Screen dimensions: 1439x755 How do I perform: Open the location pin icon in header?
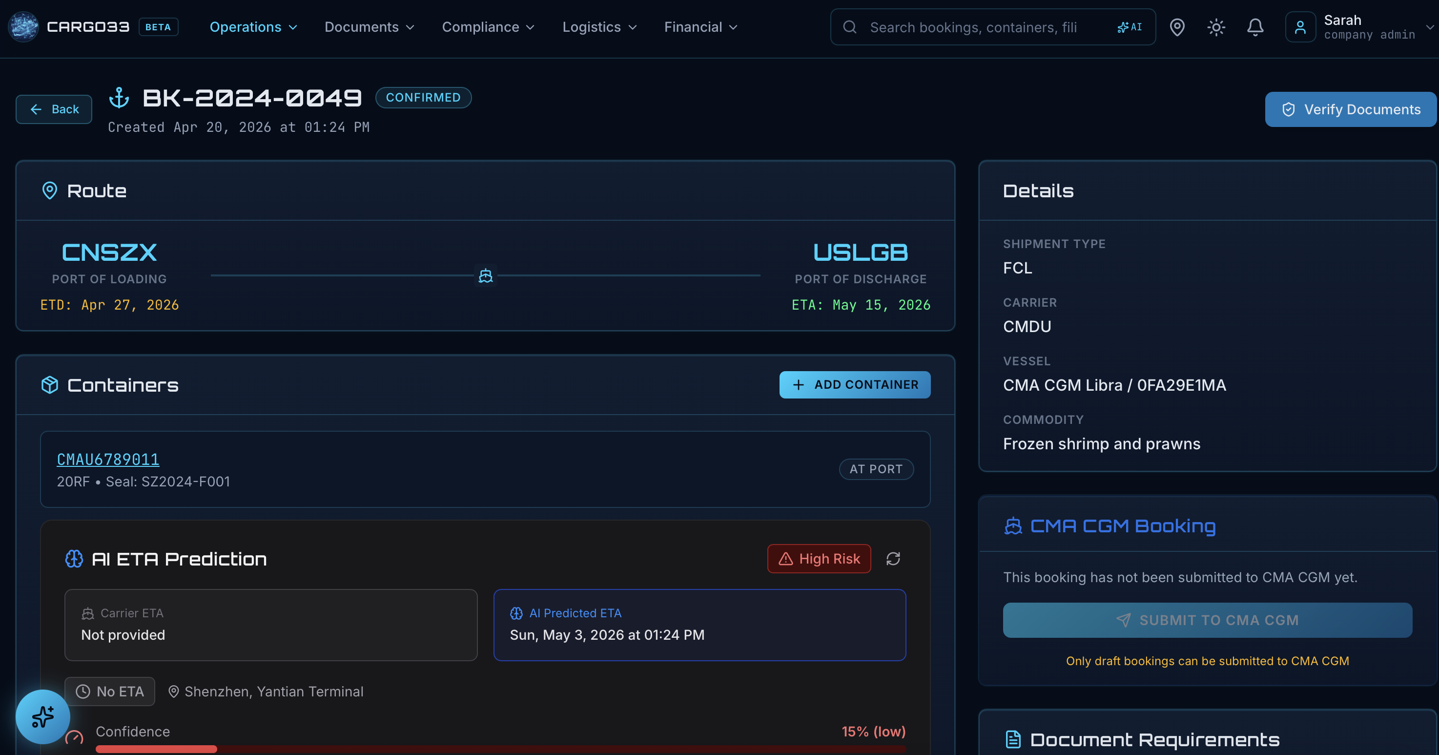[x=1177, y=27]
